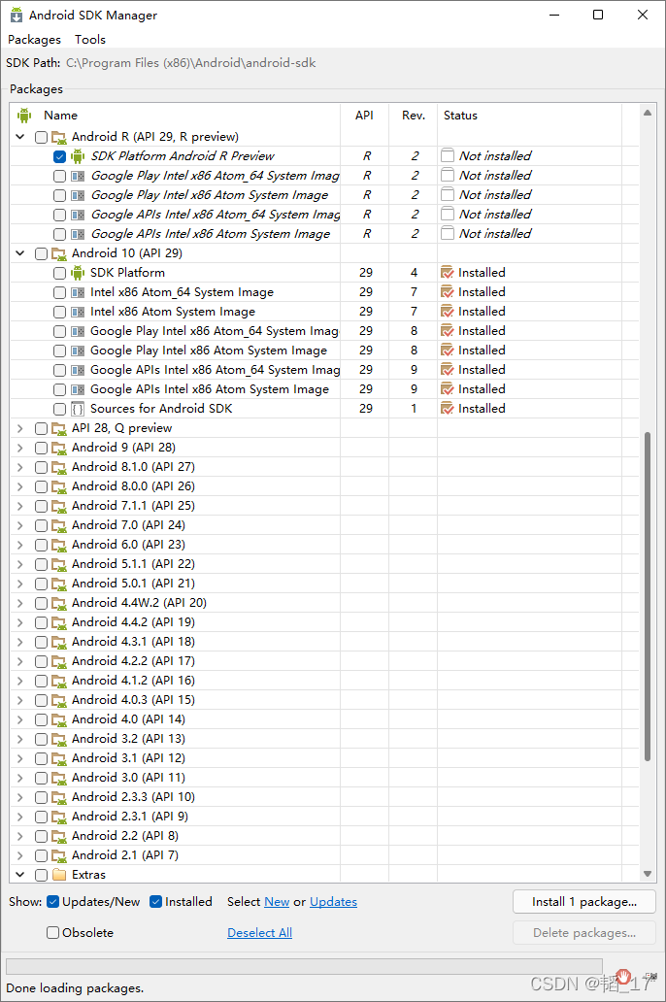Click the Deselect All link
Image resolution: width=666 pixels, height=1002 pixels.
[259, 932]
